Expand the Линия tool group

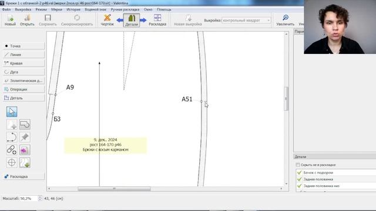23,55
